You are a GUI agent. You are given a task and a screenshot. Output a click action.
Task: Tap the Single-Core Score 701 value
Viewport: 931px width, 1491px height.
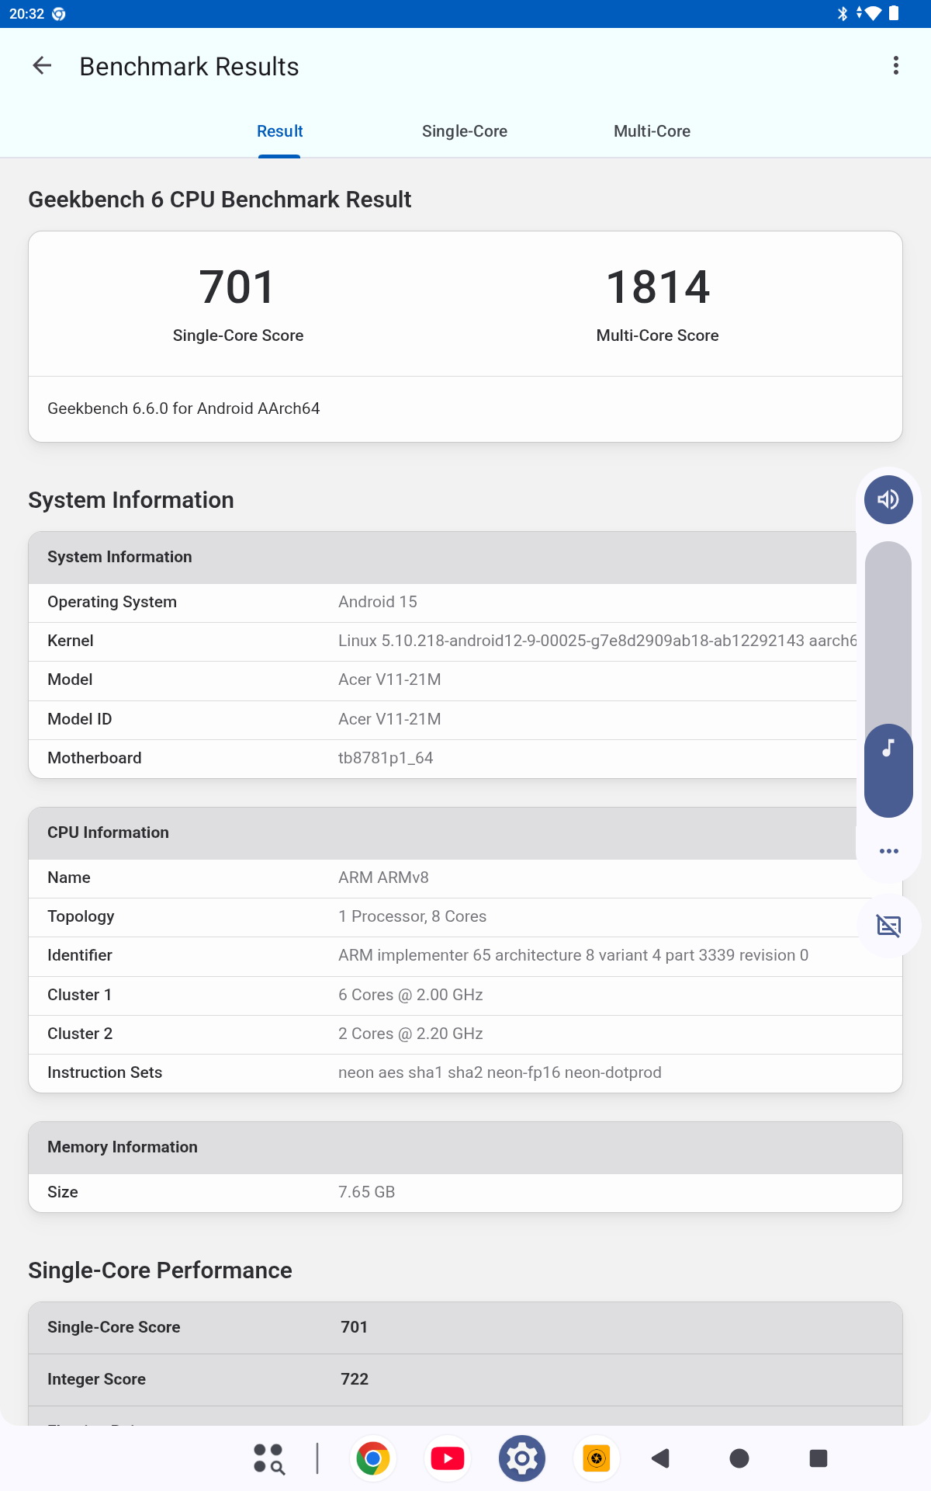tap(237, 287)
